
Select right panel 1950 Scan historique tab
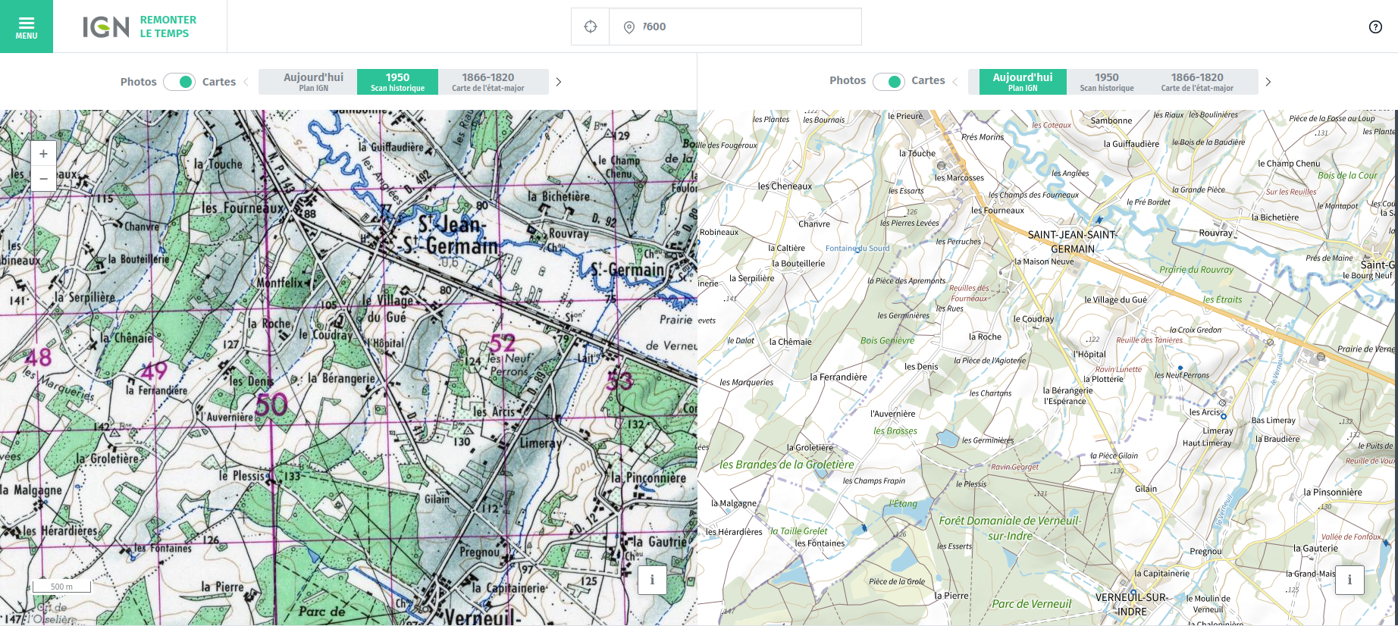(x=1106, y=82)
